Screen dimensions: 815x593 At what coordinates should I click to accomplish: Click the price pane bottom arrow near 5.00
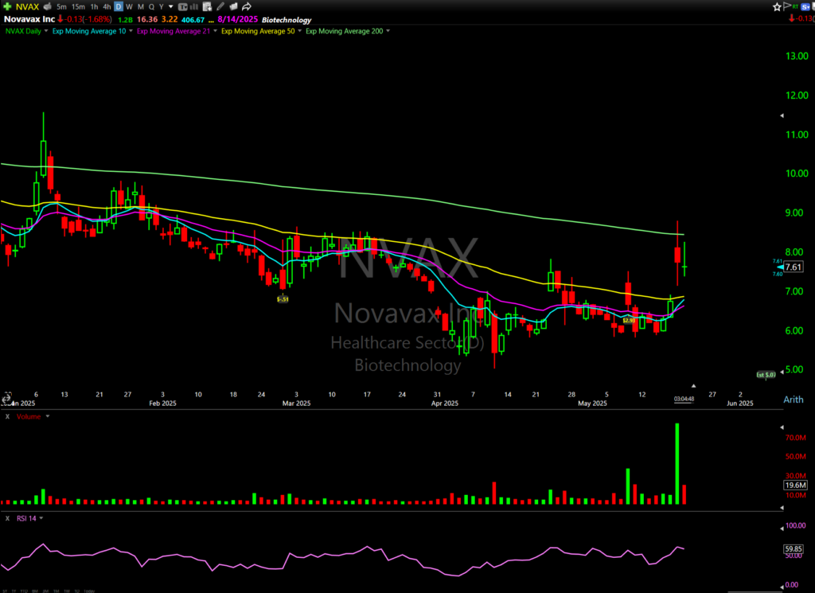[782, 373]
